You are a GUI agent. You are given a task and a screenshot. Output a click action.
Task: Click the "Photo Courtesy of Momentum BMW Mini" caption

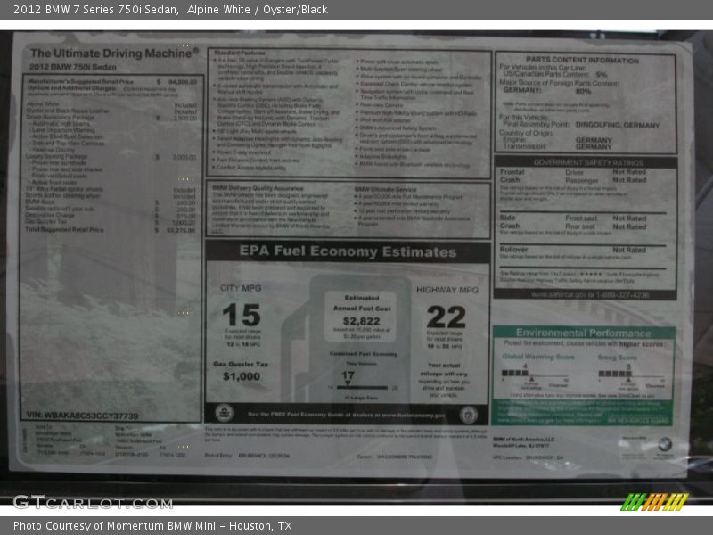pos(114,525)
